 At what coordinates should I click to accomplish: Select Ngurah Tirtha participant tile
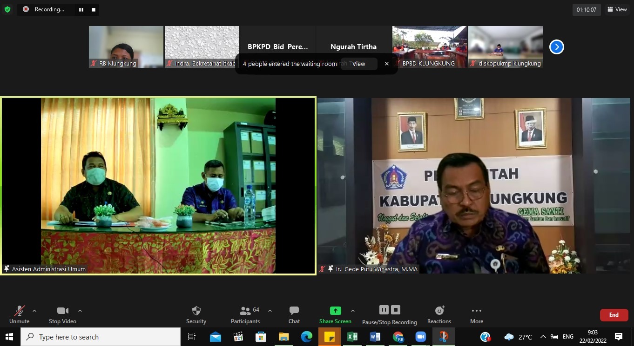pyautogui.click(x=354, y=47)
